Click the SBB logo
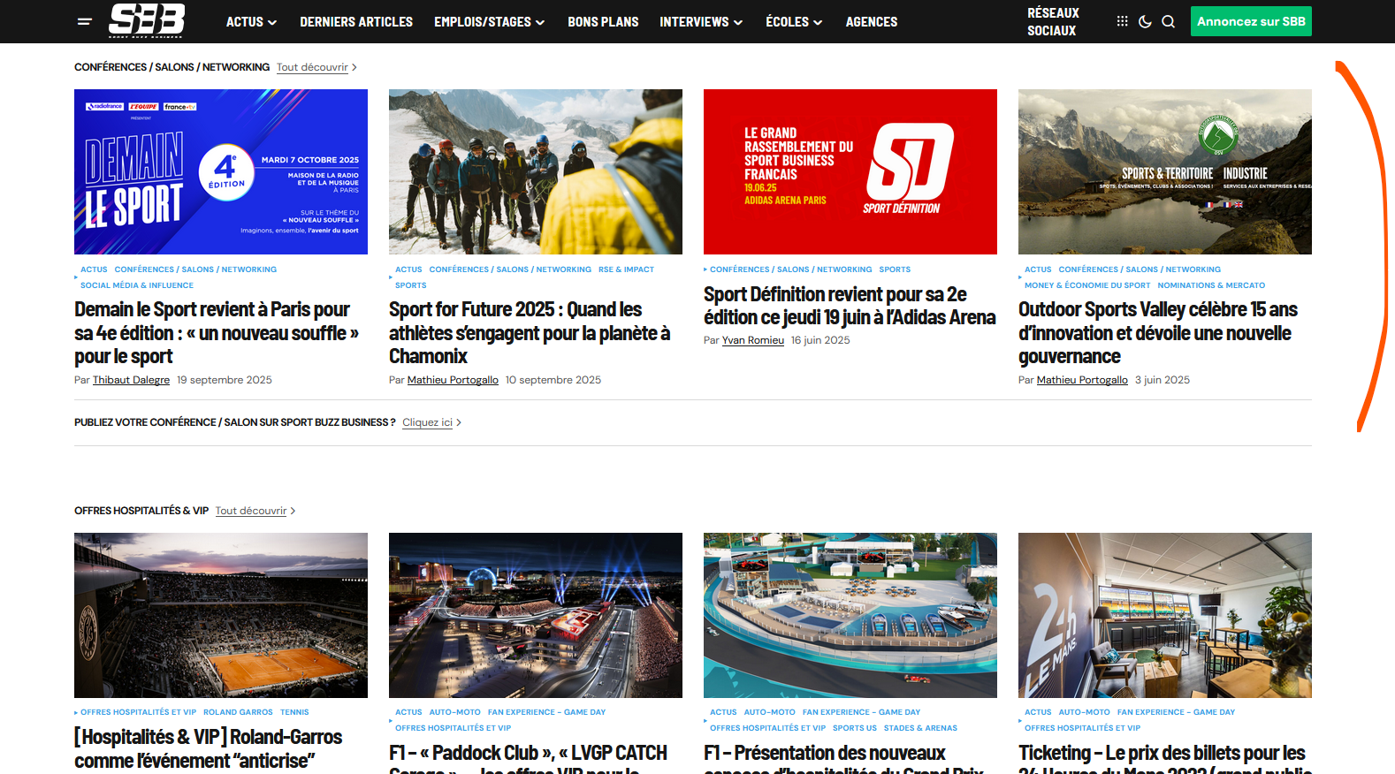Screen dimensions: 1395x774 coord(147,20)
